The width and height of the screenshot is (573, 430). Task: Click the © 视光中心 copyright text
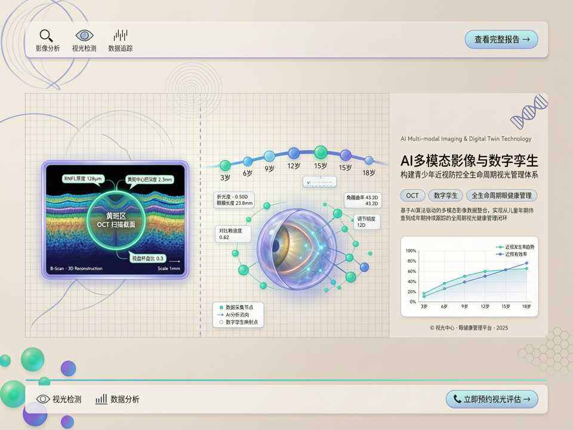click(469, 328)
